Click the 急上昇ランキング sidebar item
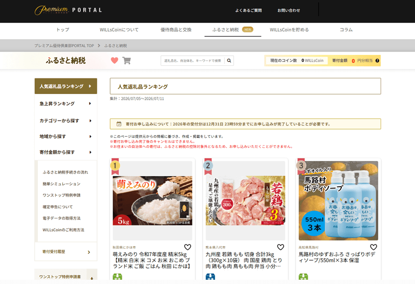This screenshot has width=415, height=284. pyautogui.click(x=66, y=103)
